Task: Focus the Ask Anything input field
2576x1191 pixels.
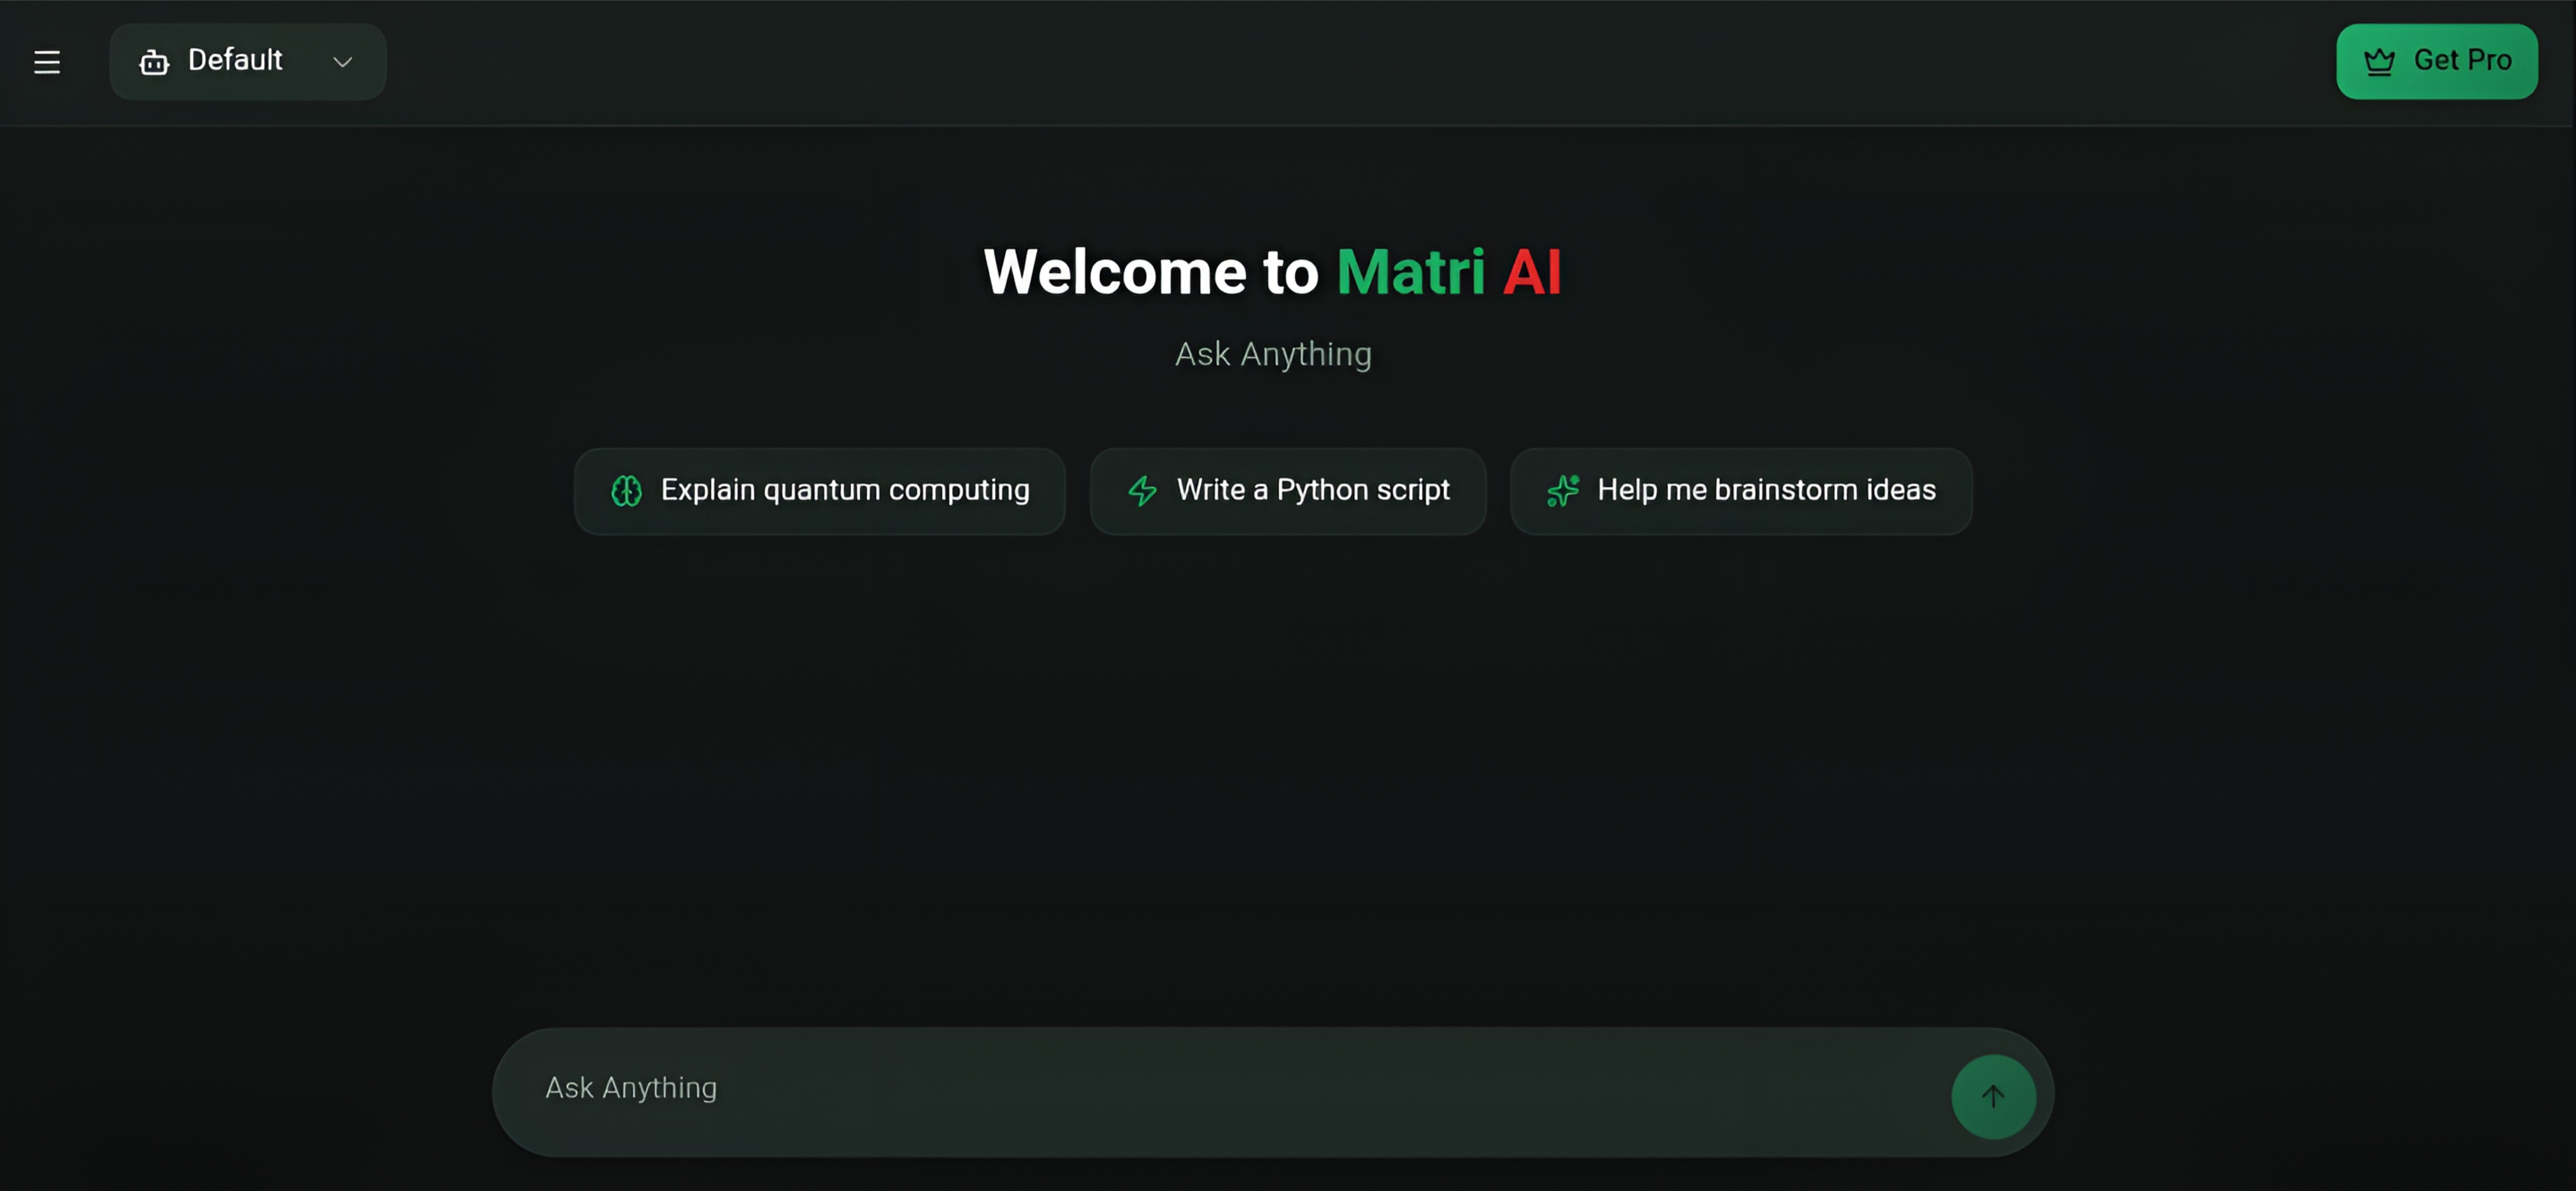Action: click(x=1200, y=1089)
